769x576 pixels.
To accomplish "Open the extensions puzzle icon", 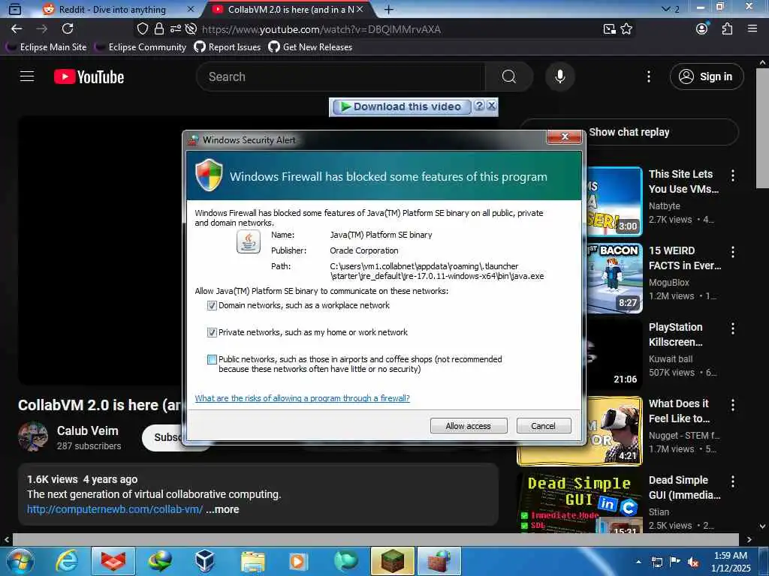I will click(727, 29).
